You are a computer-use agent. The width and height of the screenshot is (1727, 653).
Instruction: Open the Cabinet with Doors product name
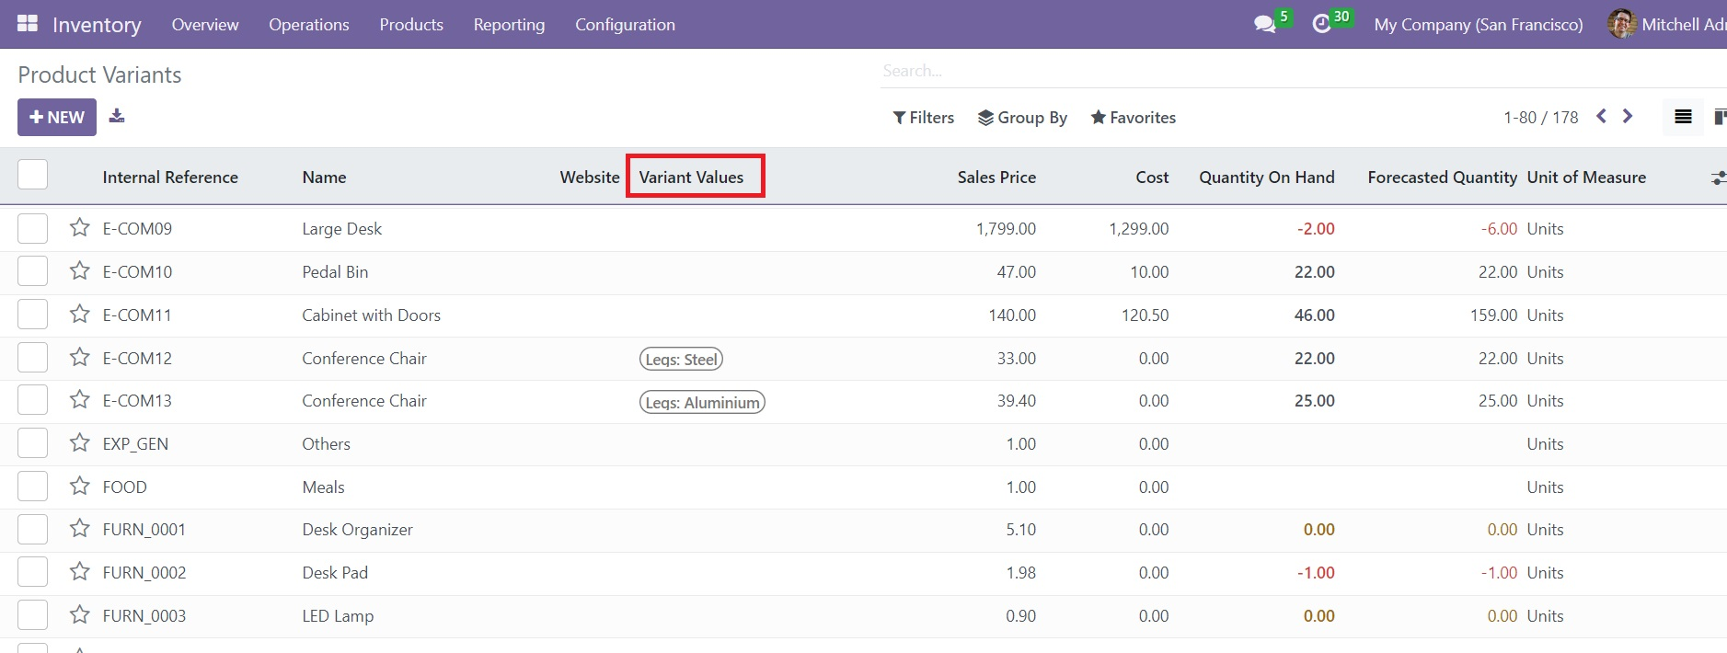coord(372,315)
